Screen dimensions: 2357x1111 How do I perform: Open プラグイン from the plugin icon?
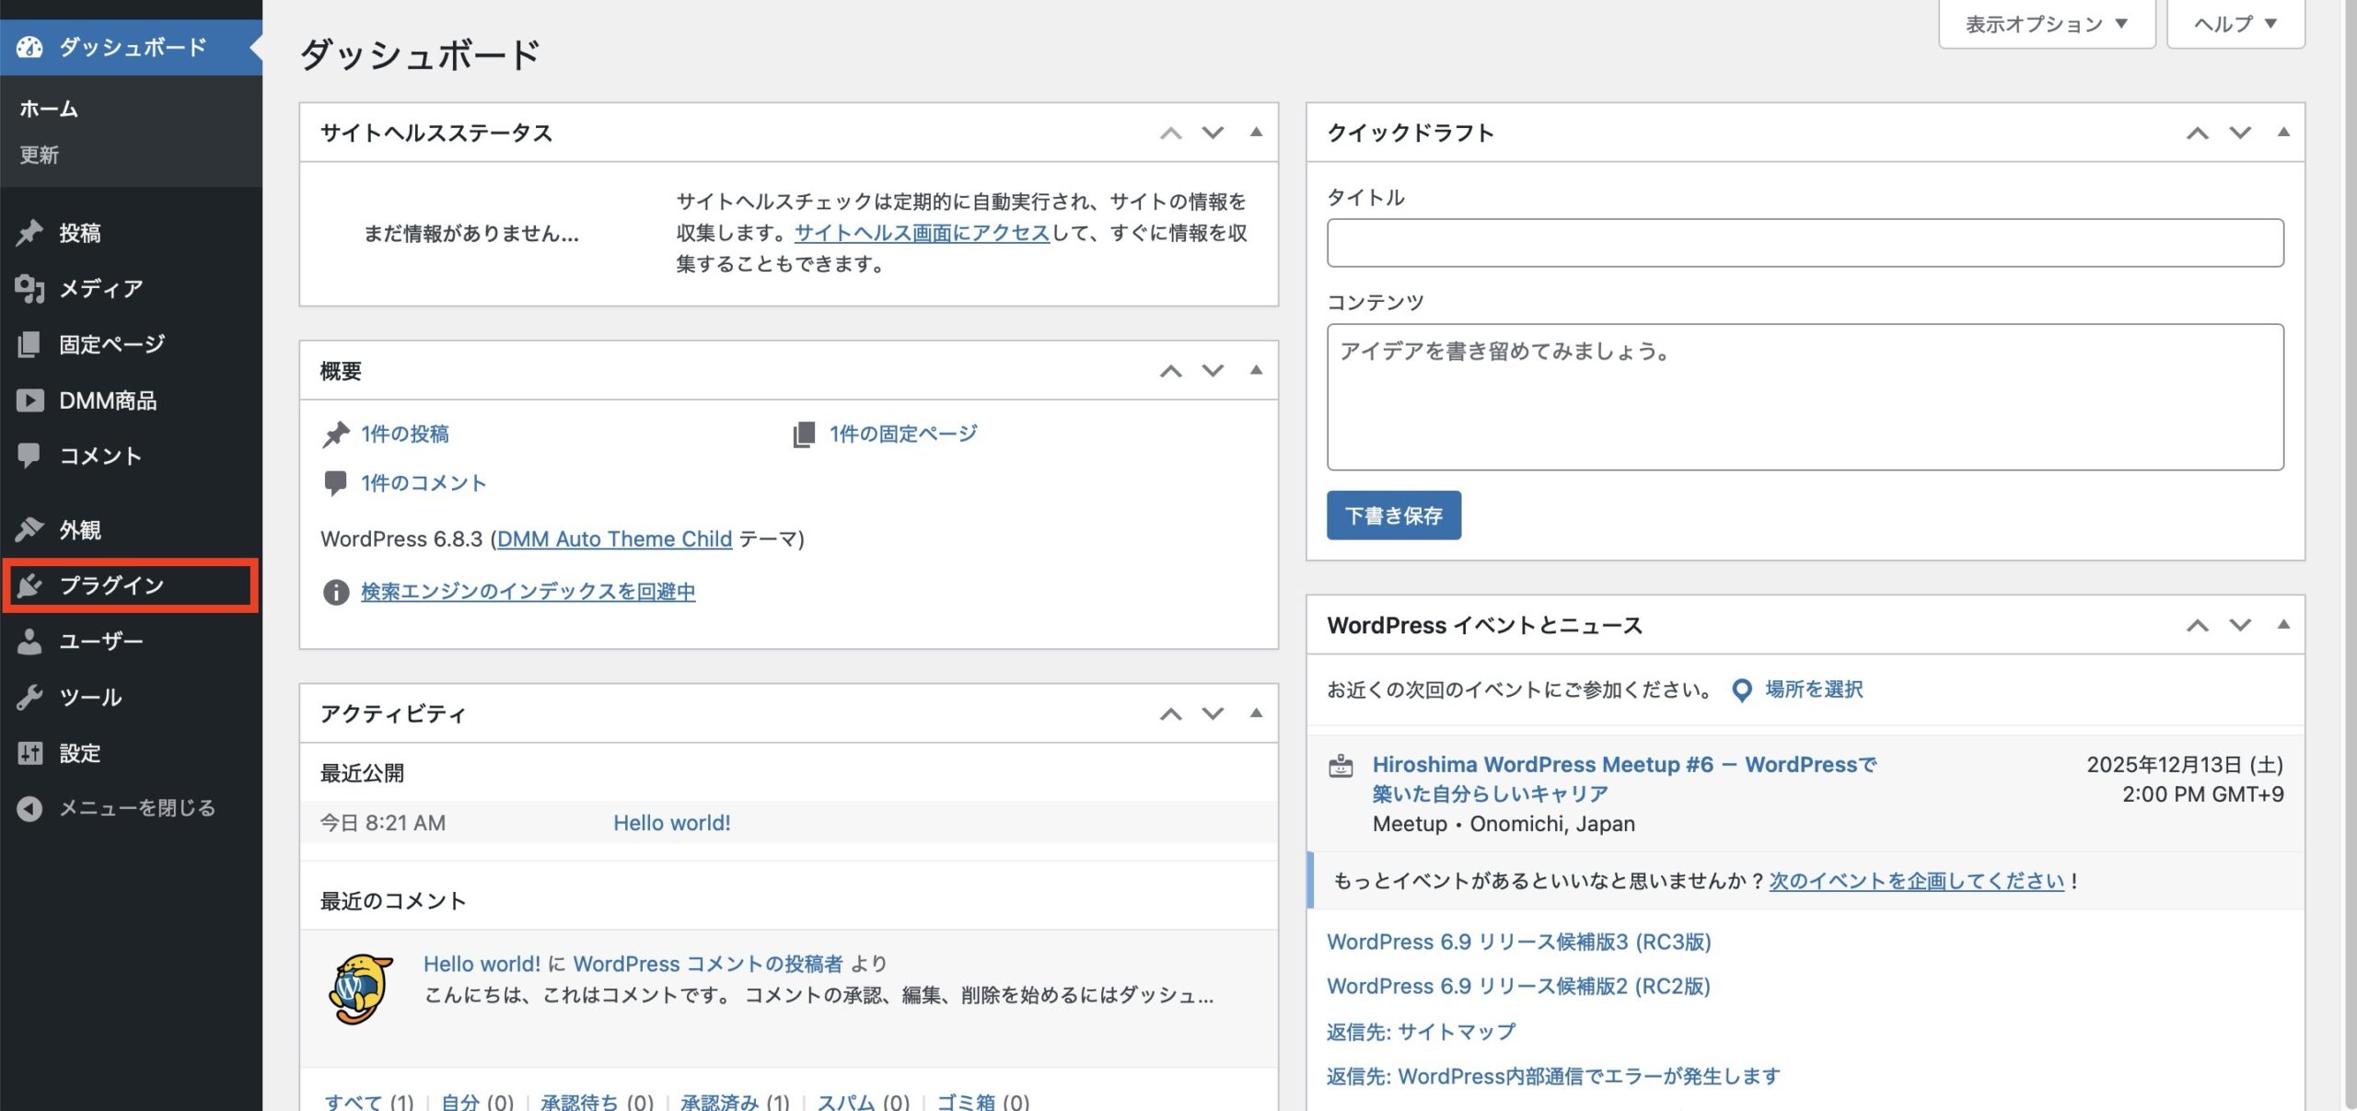(x=30, y=585)
